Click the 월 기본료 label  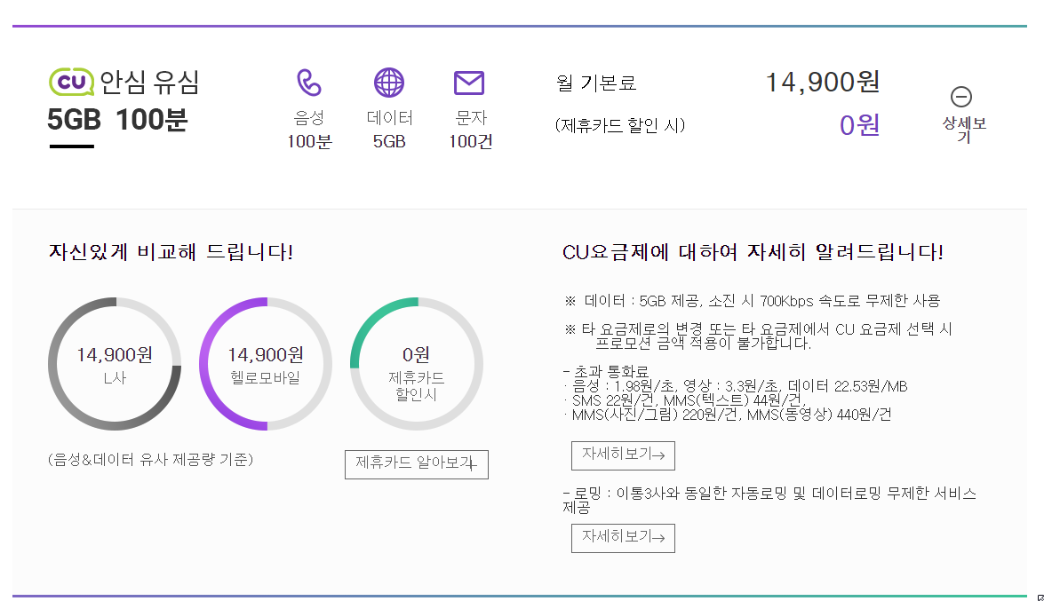(x=596, y=83)
